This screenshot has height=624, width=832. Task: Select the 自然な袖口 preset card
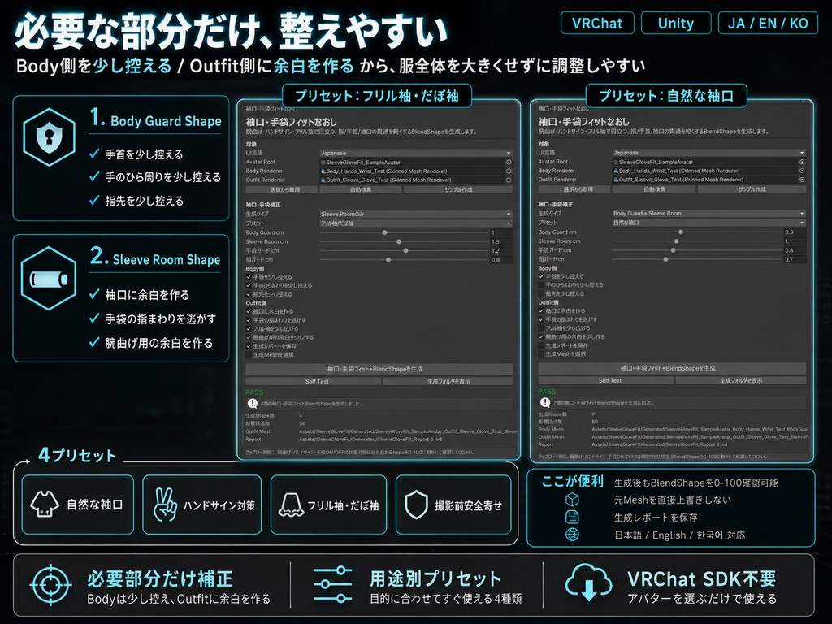point(77,505)
